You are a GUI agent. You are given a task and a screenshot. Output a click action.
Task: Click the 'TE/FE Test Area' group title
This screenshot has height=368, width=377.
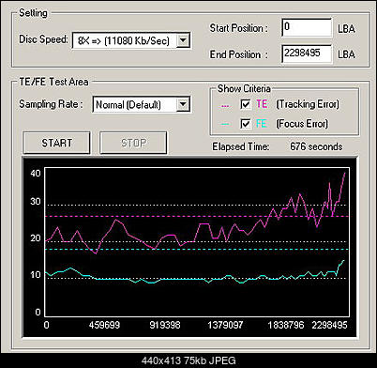pyautogui.click(x=53, y=82)
